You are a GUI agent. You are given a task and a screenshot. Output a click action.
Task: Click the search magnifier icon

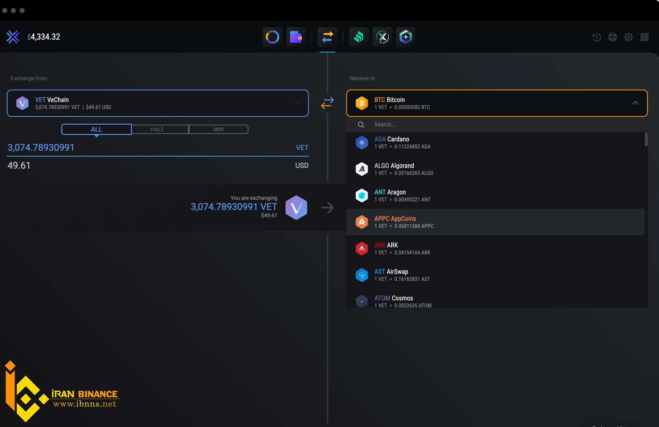361,125
